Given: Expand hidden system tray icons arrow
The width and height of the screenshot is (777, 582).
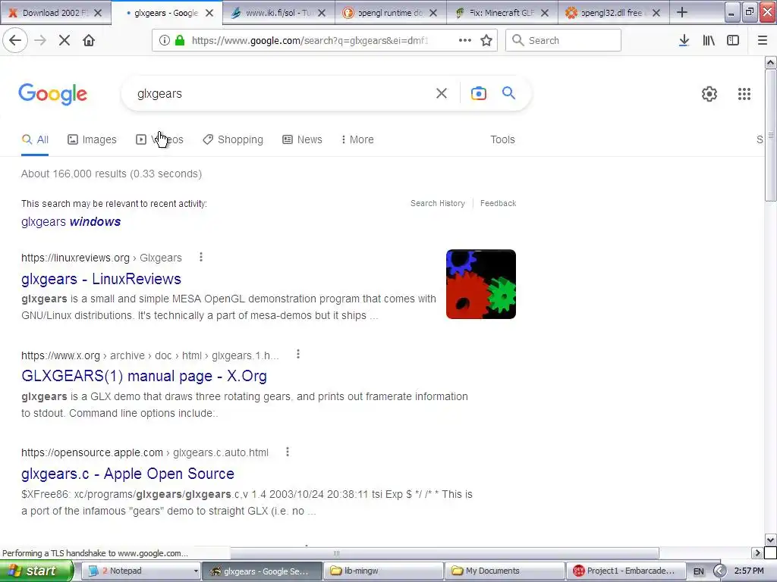Looking at the screenshot, I should pos(719,571).
